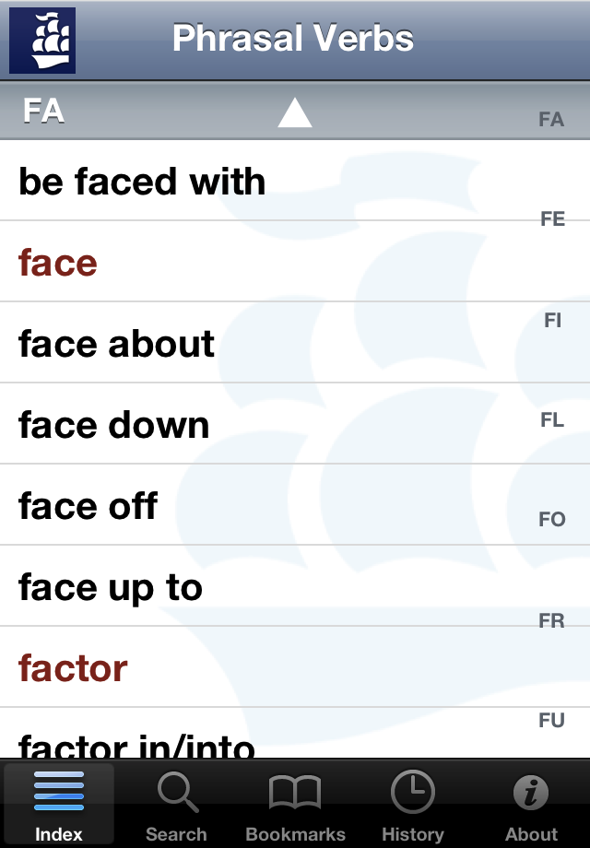Jump to FU in side index
The height and width of the screenshot is (848, 590).
(x=551, y=721)
